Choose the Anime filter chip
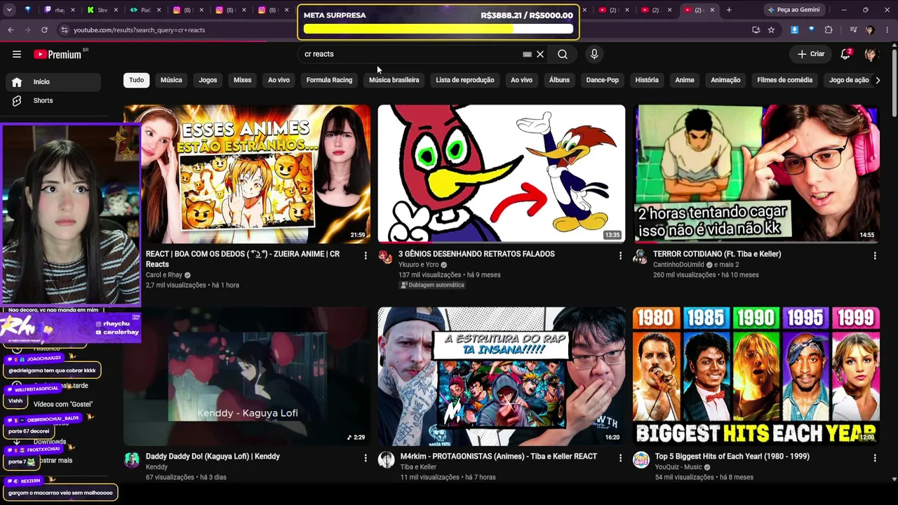 point(685,80)
